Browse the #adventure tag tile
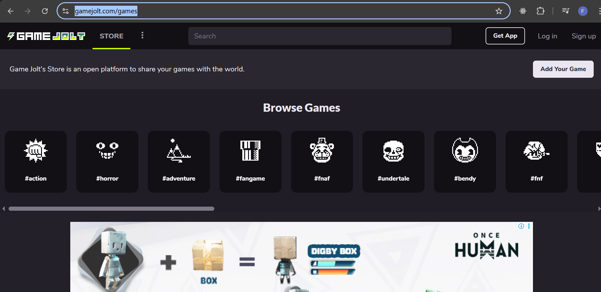The image size is (601, 292). tap(179, 161)
